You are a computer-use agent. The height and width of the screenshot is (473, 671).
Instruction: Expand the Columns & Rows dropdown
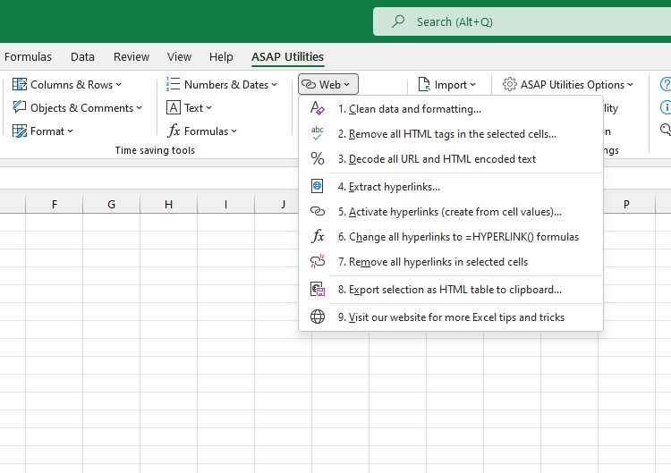(x=118, y=85)
